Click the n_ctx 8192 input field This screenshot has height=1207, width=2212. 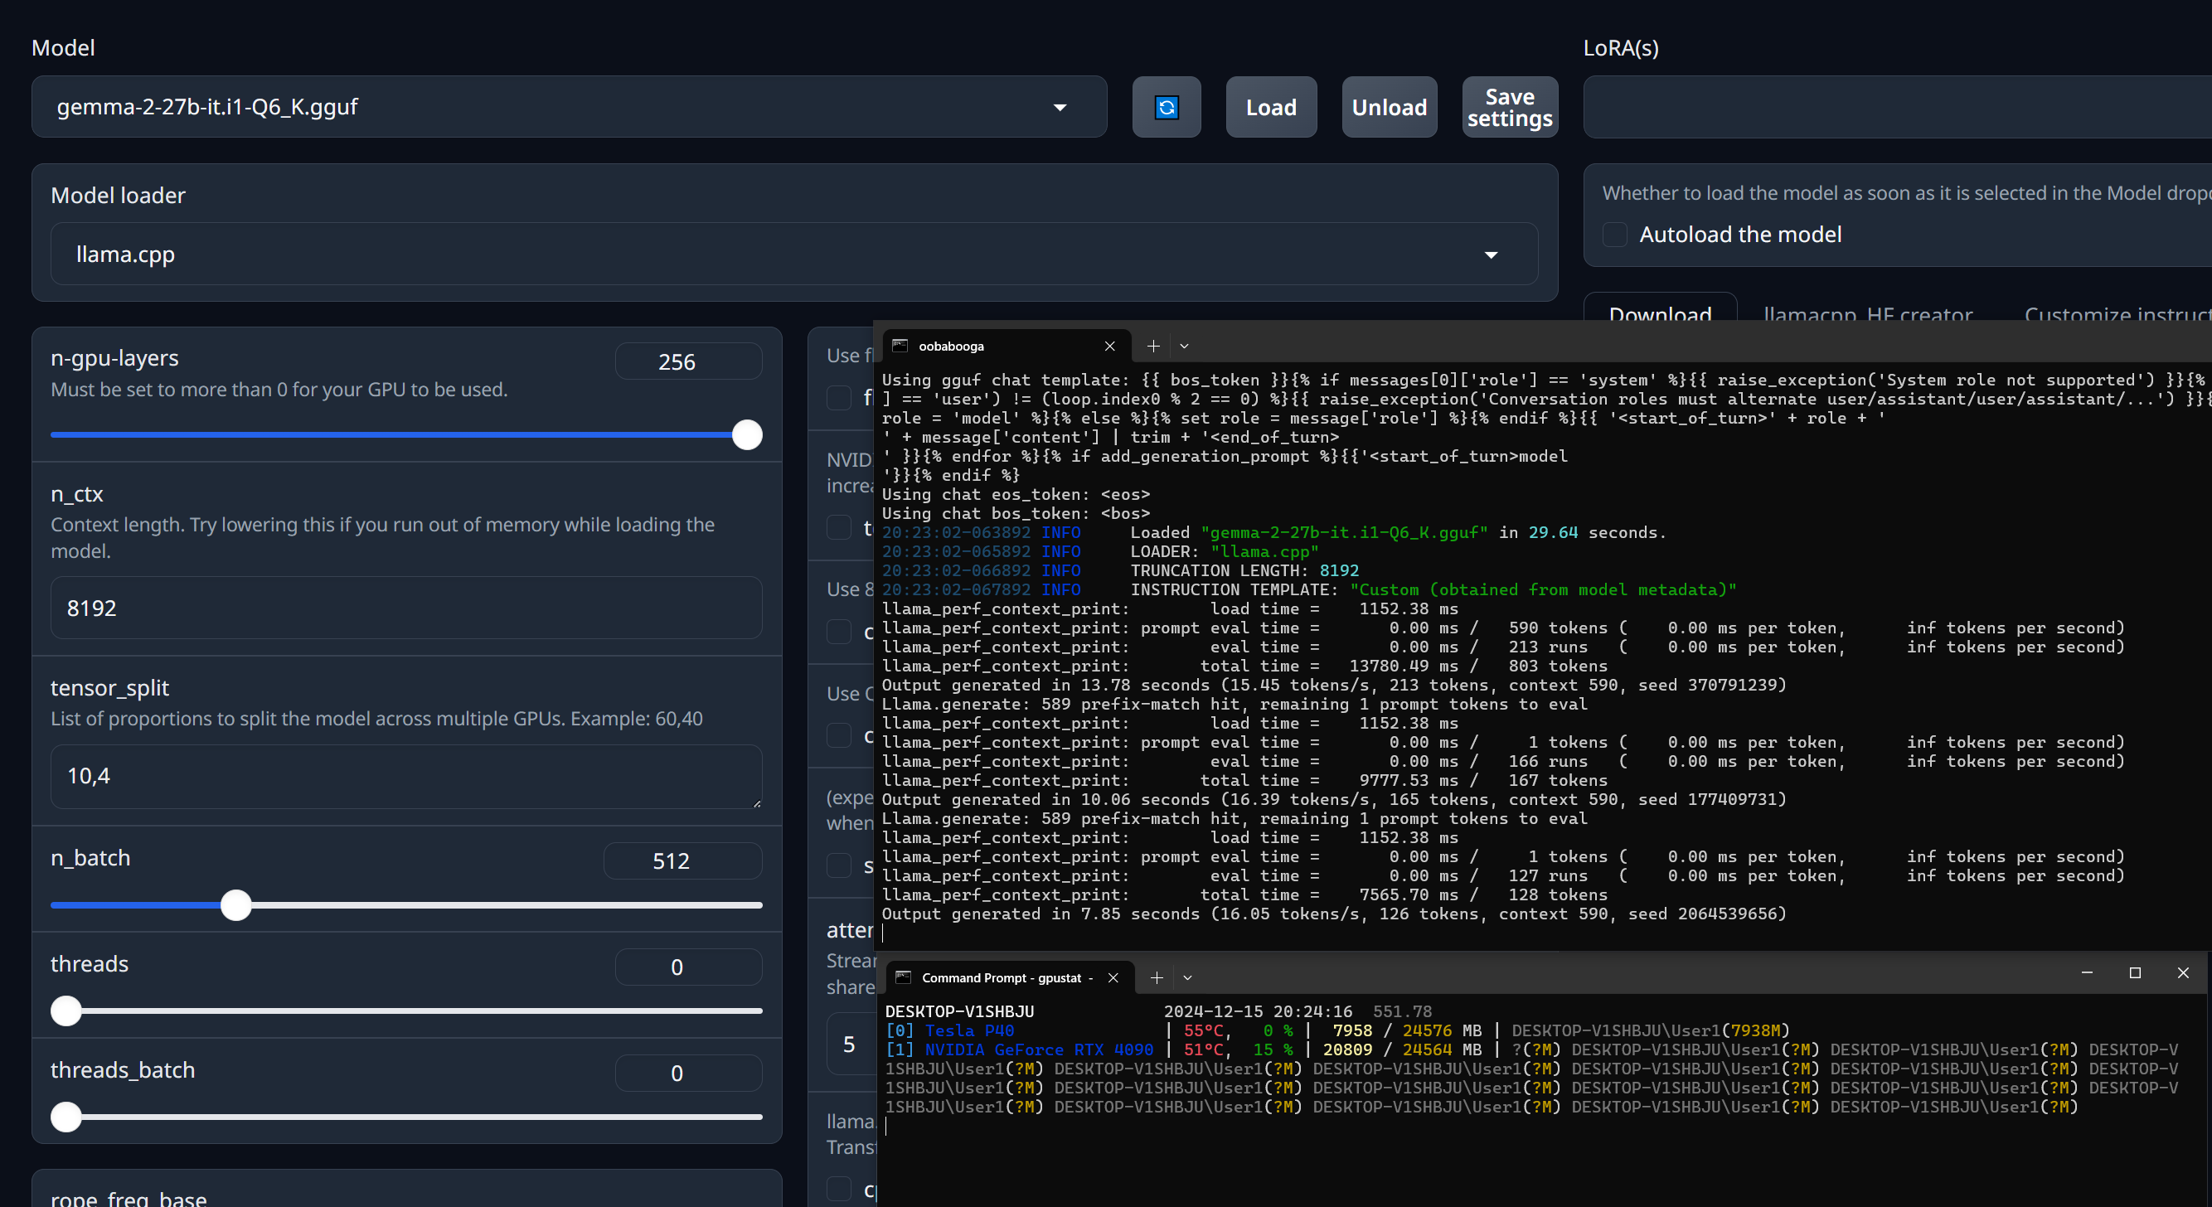pyautogui.click(x=406, y=608)
